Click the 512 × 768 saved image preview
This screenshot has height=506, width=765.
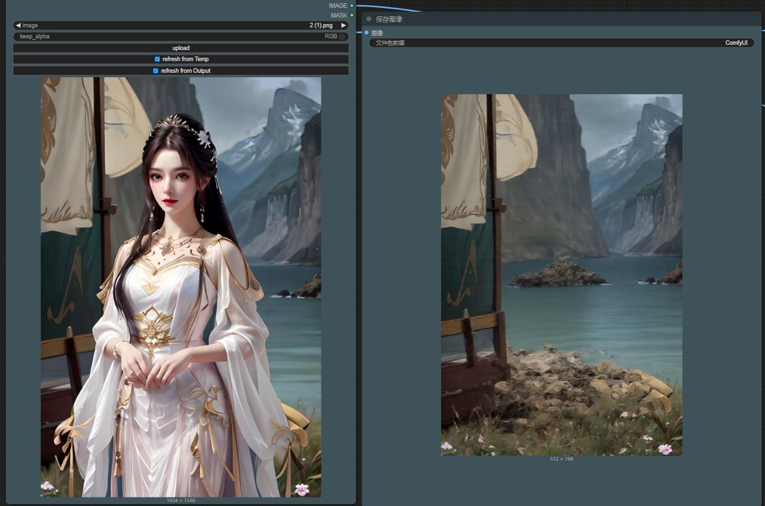tap(562, 276)
